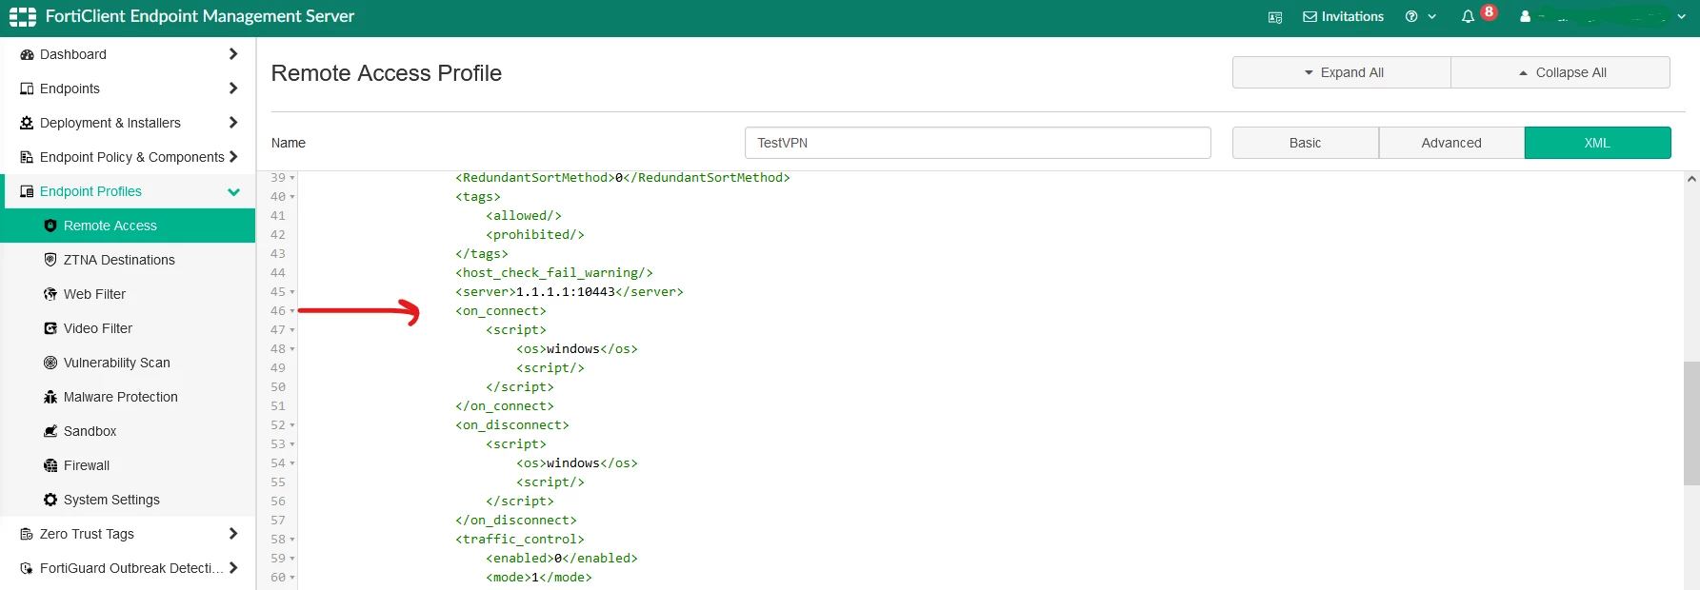
Task: Open Video Filter menu item
Action: point(128,328)
